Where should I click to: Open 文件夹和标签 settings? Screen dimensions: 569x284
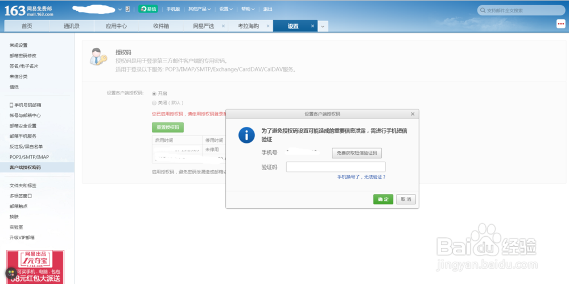(x=23, y=186)
